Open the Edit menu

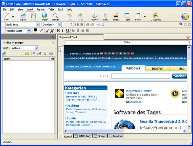(12, 9)
